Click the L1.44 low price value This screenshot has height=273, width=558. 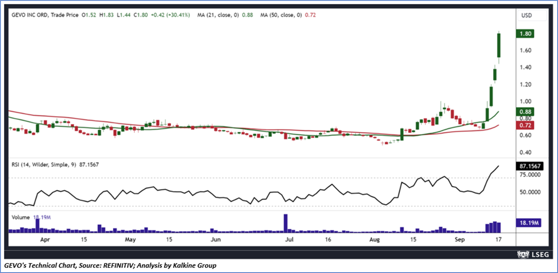tap(123, 15)
